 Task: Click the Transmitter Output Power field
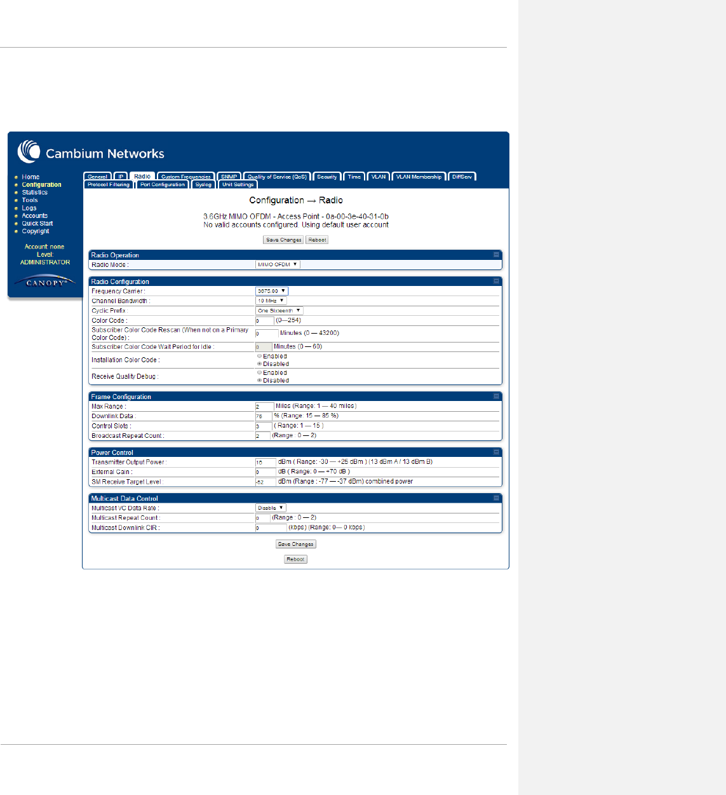click(x=266, y=462)
